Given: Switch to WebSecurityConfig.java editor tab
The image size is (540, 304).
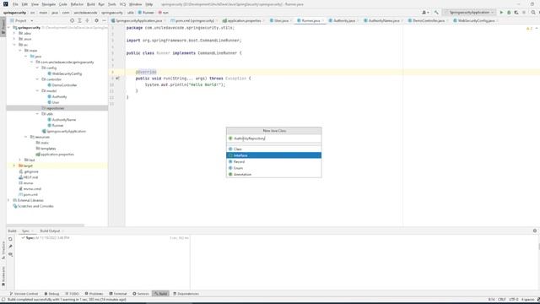Looking at the screenshot, I should (476, 20).
